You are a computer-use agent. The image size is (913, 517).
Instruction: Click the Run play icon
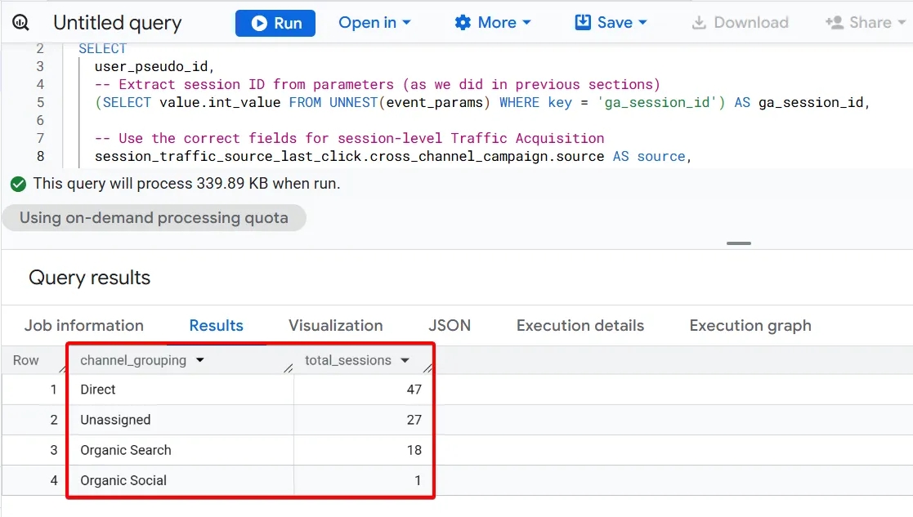click(x=259, y=23)
